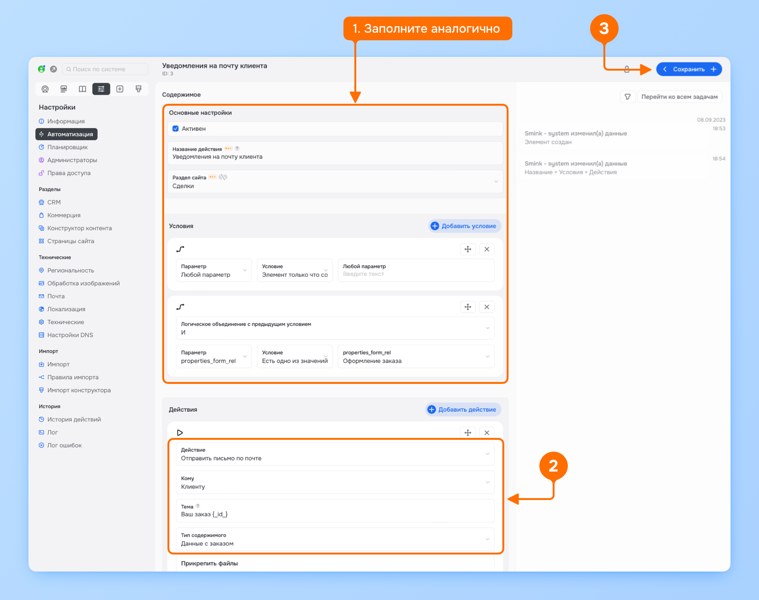Click the filter funnel icon
This screenshot has height=600, width=759.
pos(628,97)
